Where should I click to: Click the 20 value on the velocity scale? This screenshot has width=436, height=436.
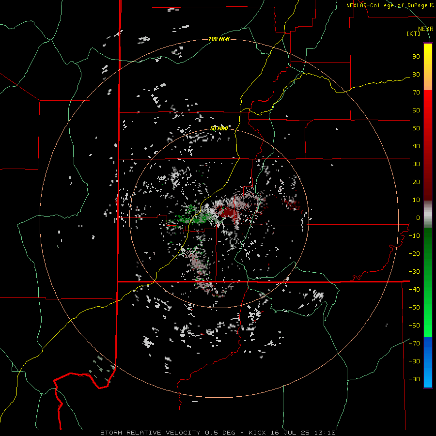click(416, 182)
